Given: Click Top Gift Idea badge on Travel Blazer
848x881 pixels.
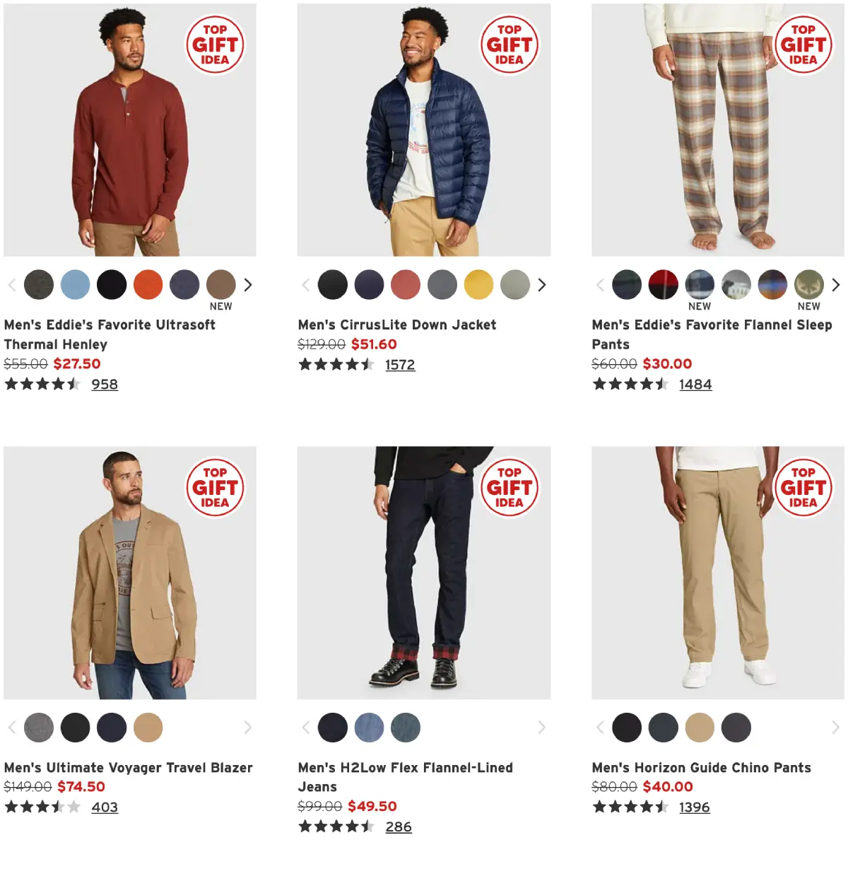Looking at the screenshot, I should point(215,487).
